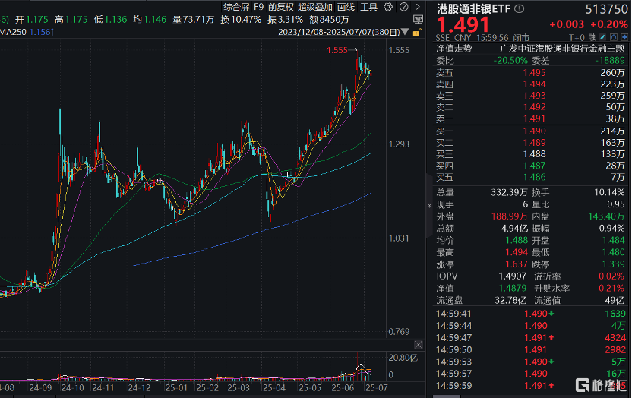
Task: Click 24-09 label on time axis
Action: point(40,388)
